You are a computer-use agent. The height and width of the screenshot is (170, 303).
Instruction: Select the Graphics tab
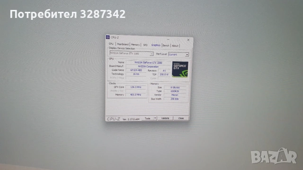pyautogui.click(x=156, y=45)
